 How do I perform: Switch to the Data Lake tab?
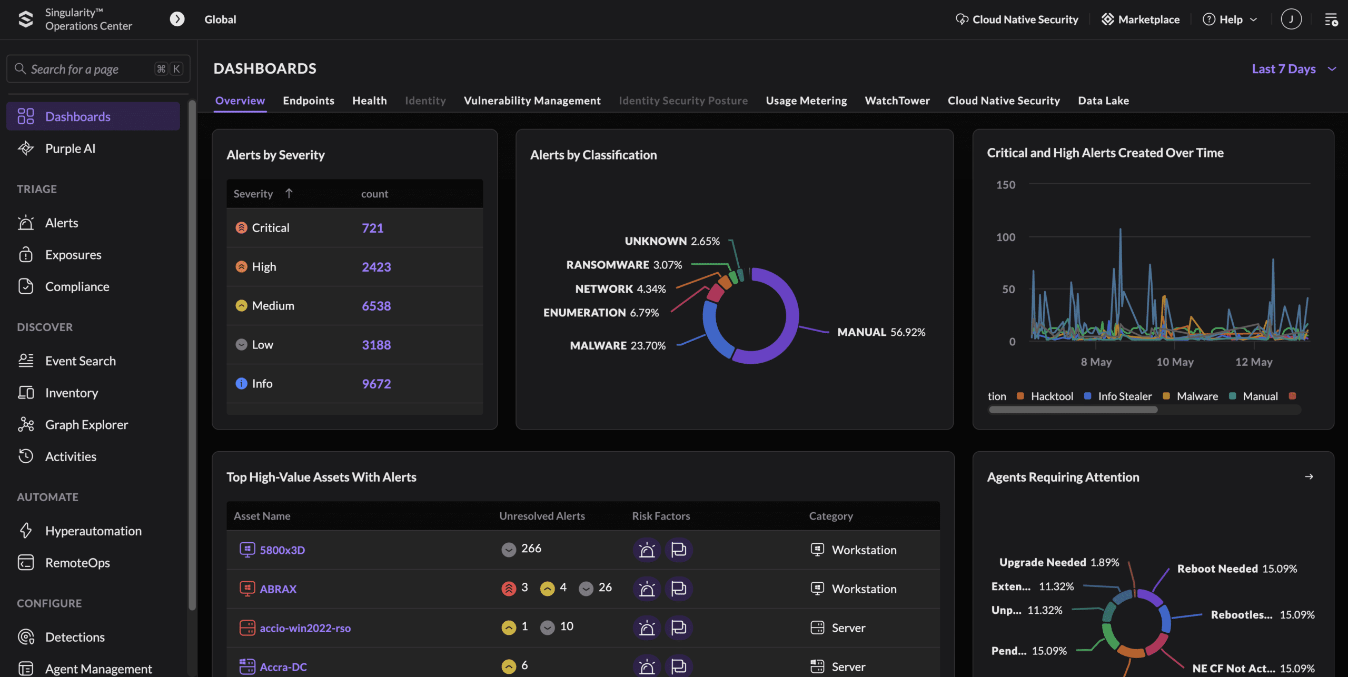click(1103, 101)
